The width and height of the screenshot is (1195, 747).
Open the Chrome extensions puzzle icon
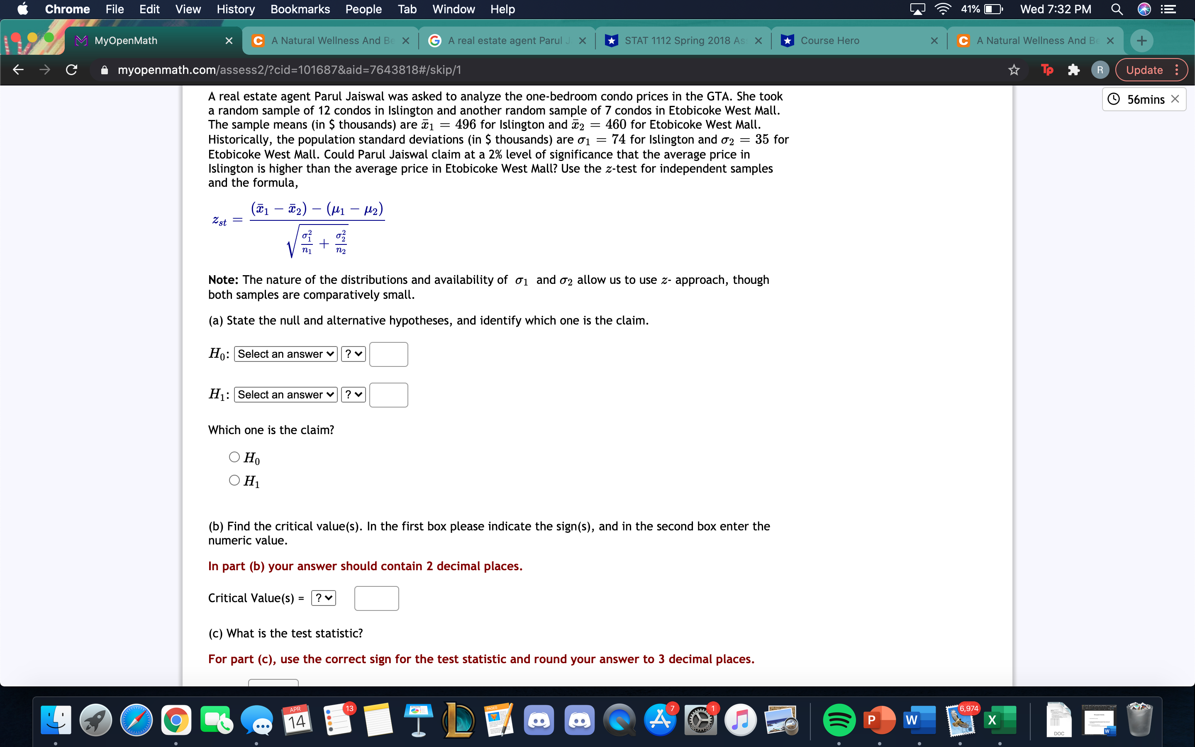[1075, 70]
